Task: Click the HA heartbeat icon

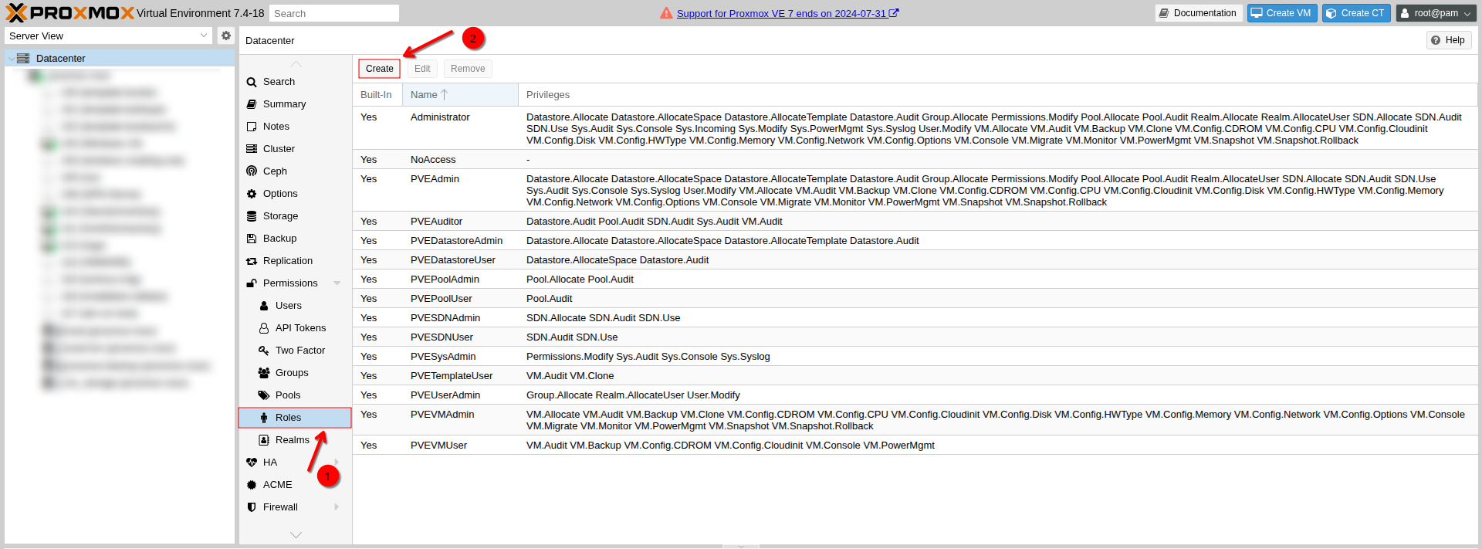Action: [x=252, y=463]
